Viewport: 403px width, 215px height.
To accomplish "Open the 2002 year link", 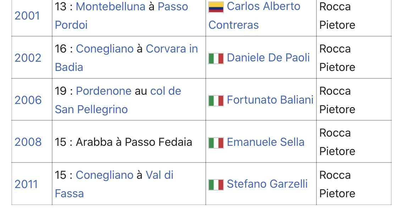I will coord(28,58).
